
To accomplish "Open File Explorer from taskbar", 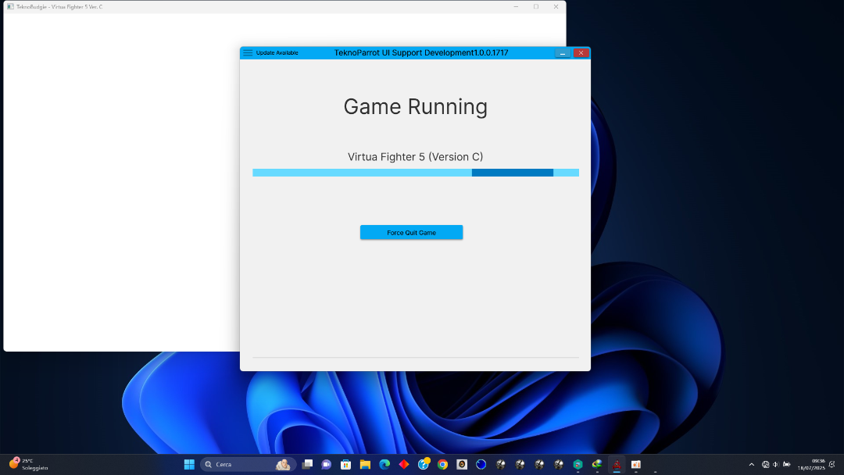I will click(365, 464).
